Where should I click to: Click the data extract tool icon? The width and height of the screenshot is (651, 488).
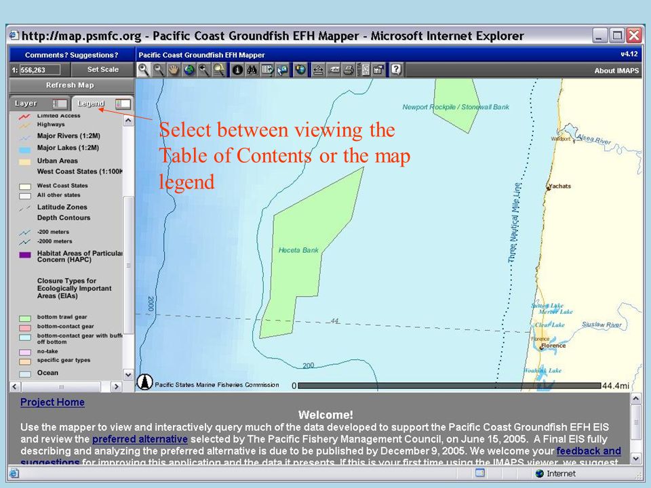[x=378, y=70]
